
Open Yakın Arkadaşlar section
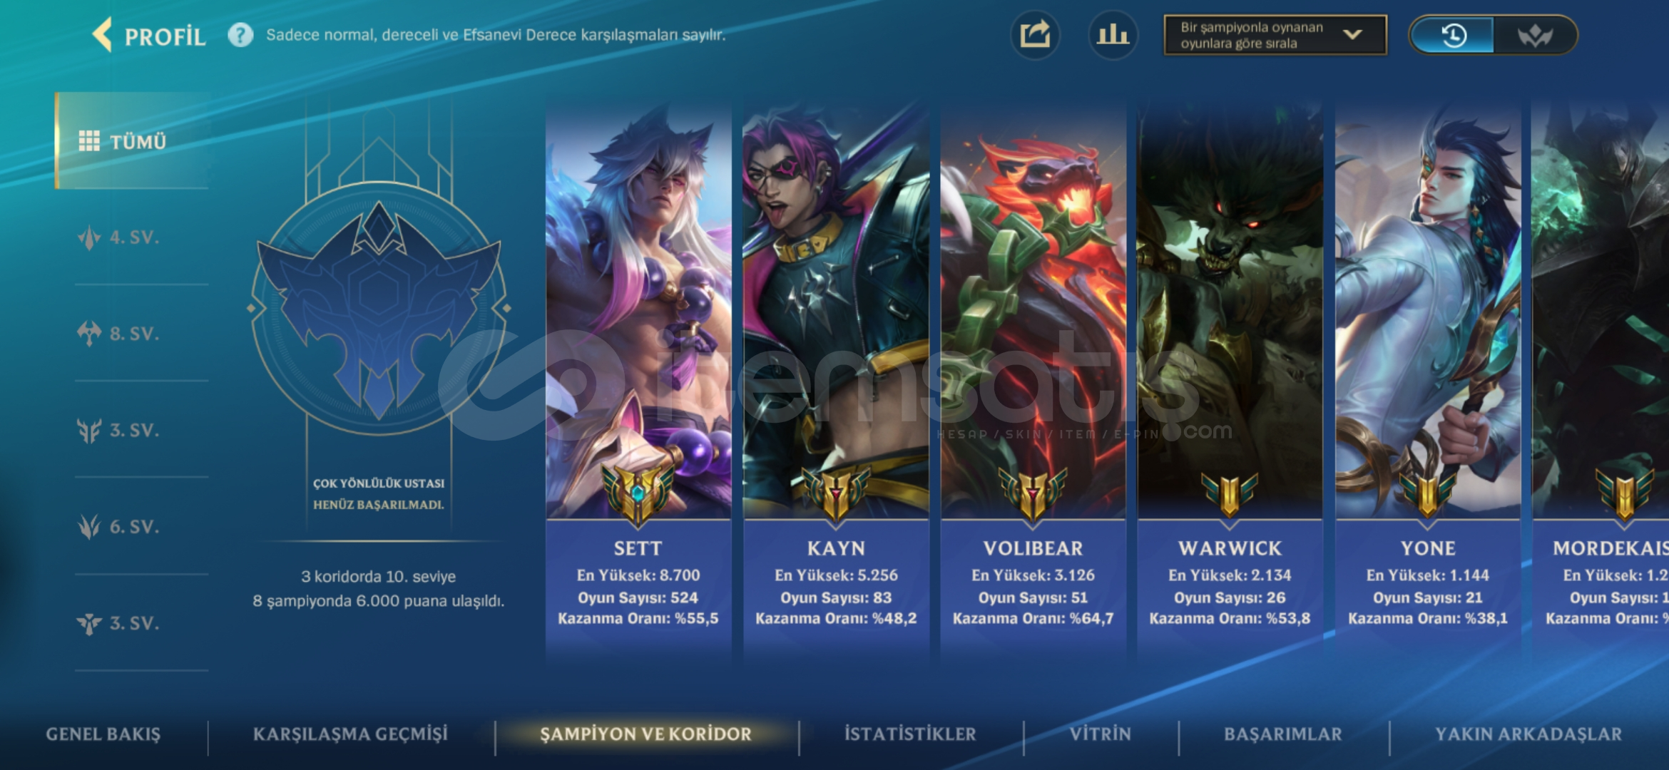tap(1528, 734)
